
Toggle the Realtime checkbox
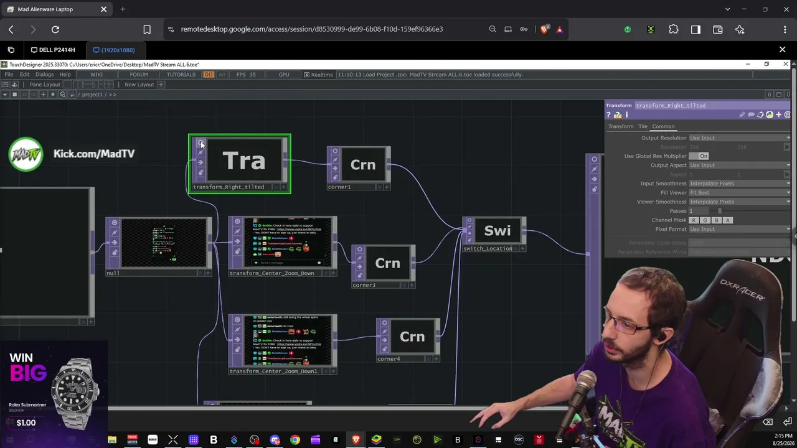click(x=306, y=75)
